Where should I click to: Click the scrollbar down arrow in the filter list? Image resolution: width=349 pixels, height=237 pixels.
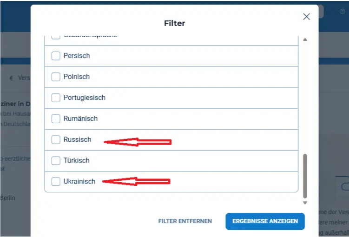click(x=305, y=203)
